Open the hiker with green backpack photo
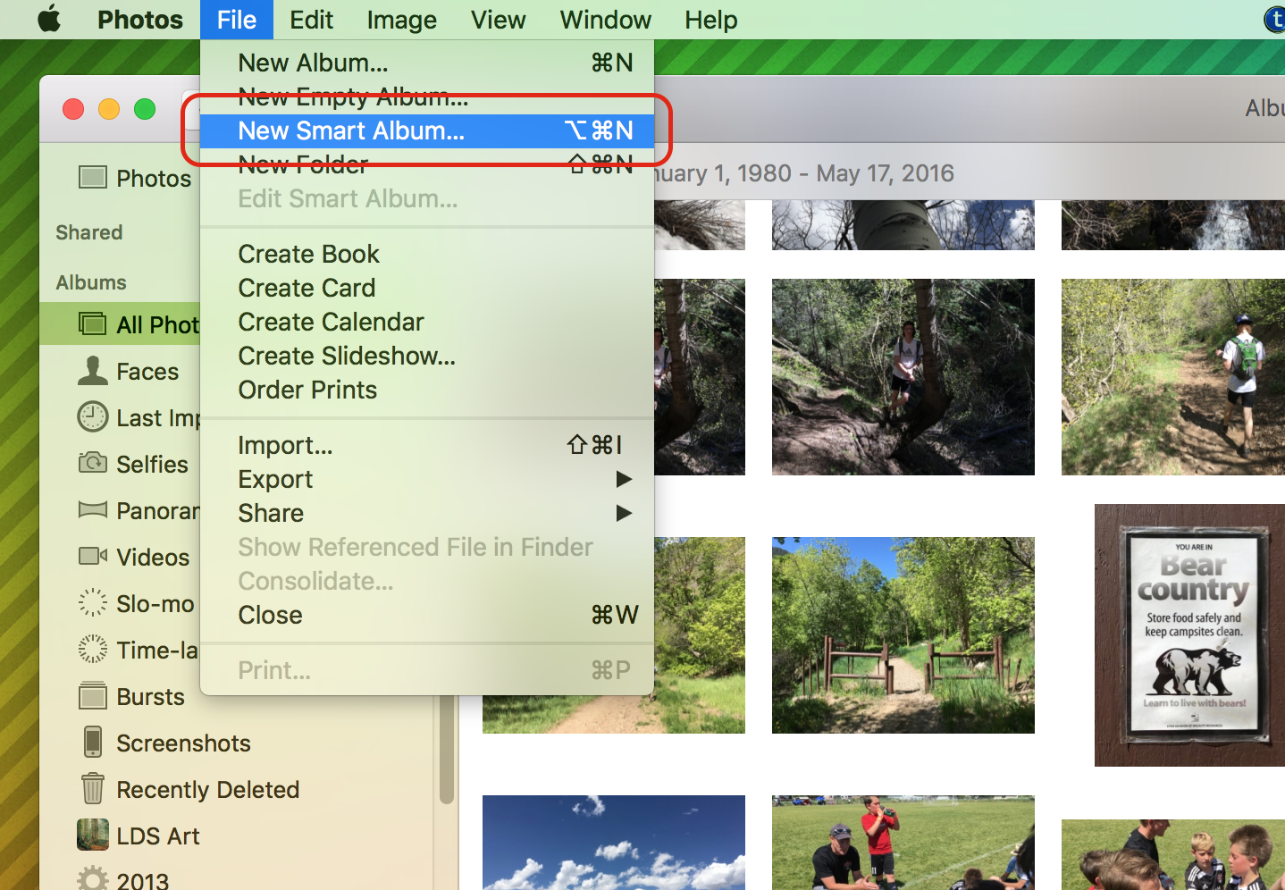Image resolution: width=1285 pixels, height=890 pixels. click(1173, 377)
